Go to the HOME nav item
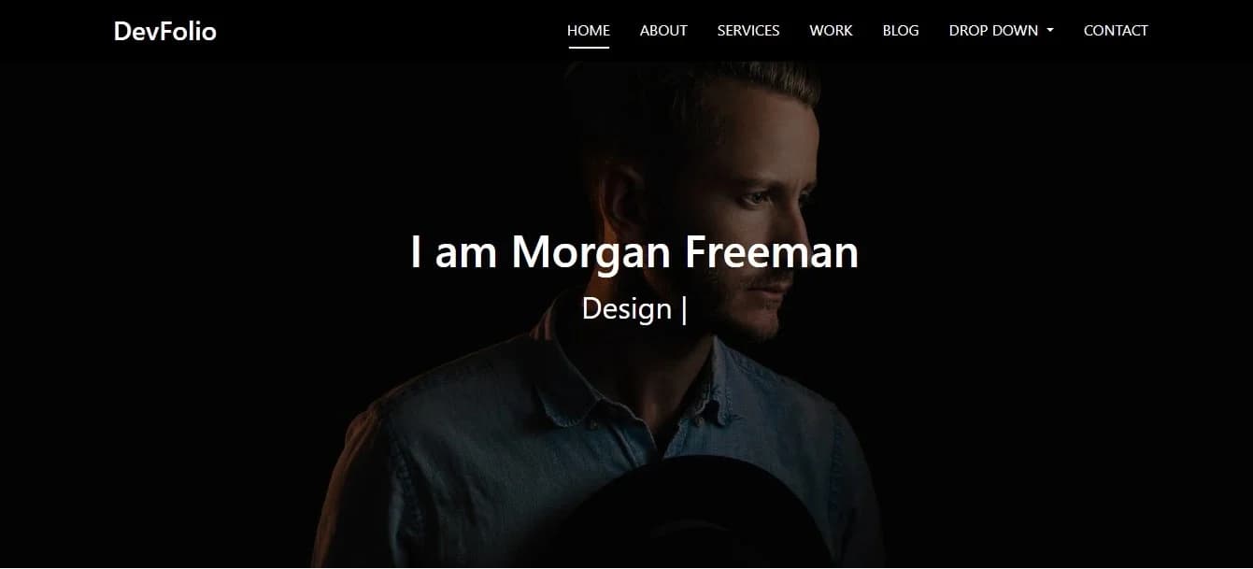The image size is (1253, 569). tap(588, 31)
